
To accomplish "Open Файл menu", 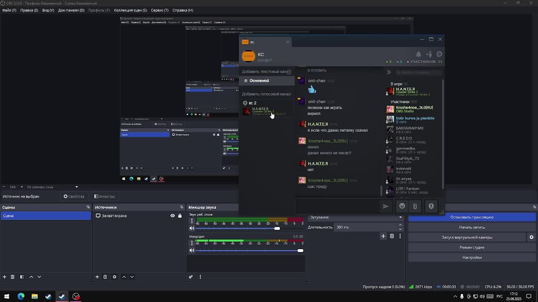I will pyautogui.click(x=9, y=10).
